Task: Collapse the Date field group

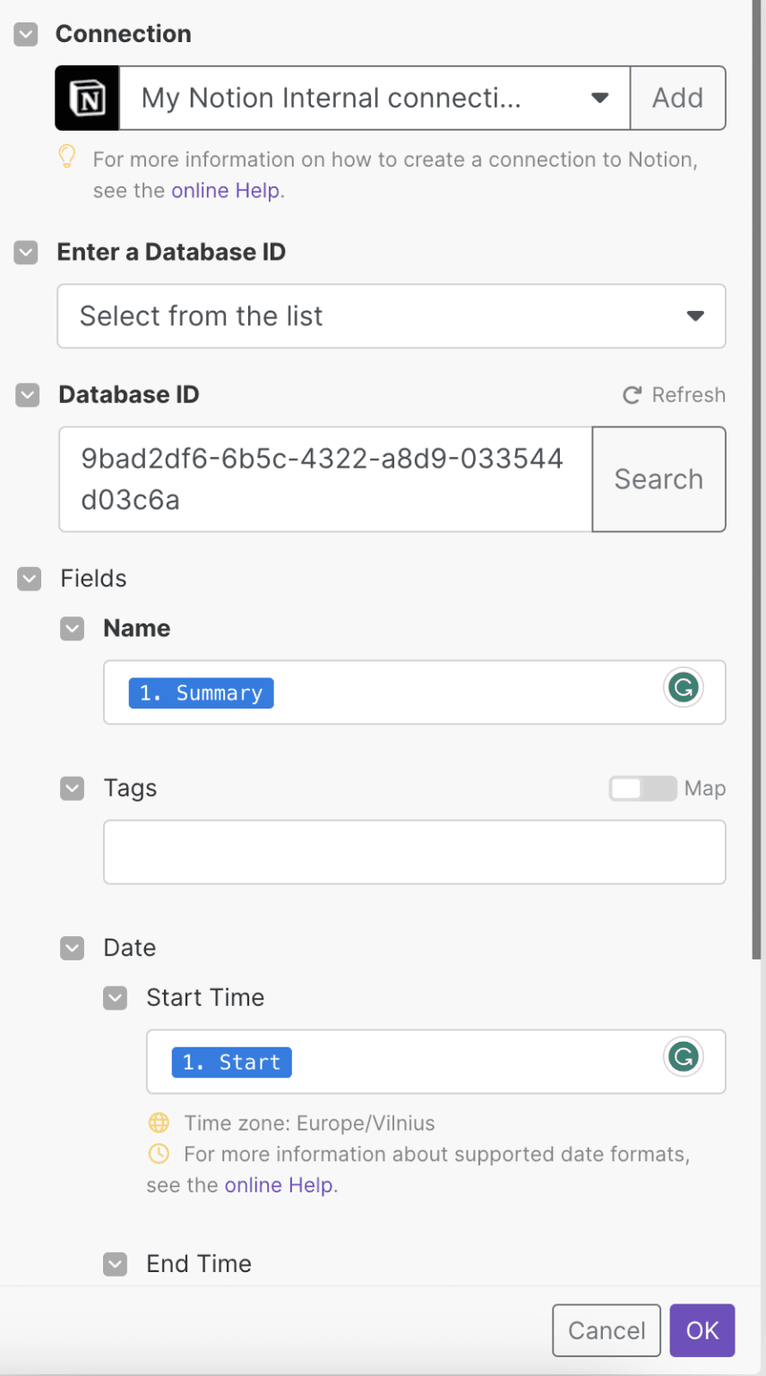Action: point(73,948)
